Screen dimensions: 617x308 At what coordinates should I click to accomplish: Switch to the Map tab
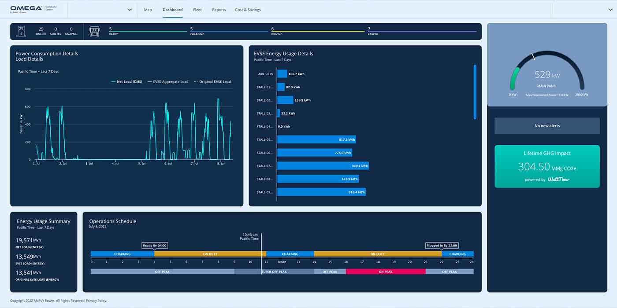(148, 9)
